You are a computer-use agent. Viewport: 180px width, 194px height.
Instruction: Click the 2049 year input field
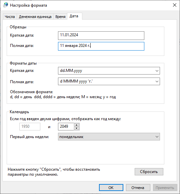coord(66,126)
